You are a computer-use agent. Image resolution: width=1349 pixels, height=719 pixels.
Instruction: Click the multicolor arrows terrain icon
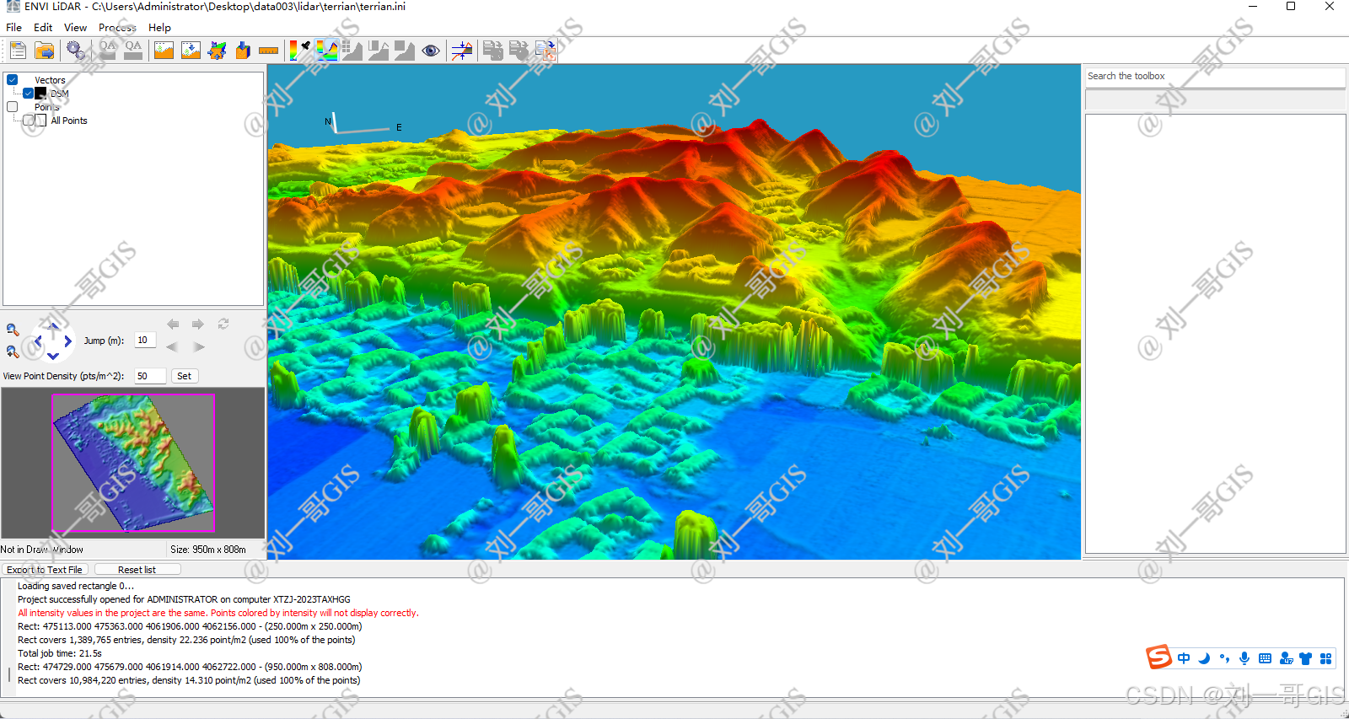217,51
